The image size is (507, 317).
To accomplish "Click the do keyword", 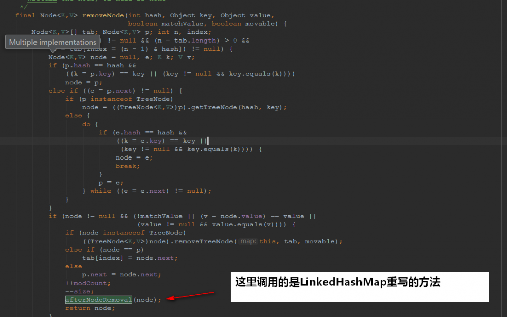I will point(86,124).
